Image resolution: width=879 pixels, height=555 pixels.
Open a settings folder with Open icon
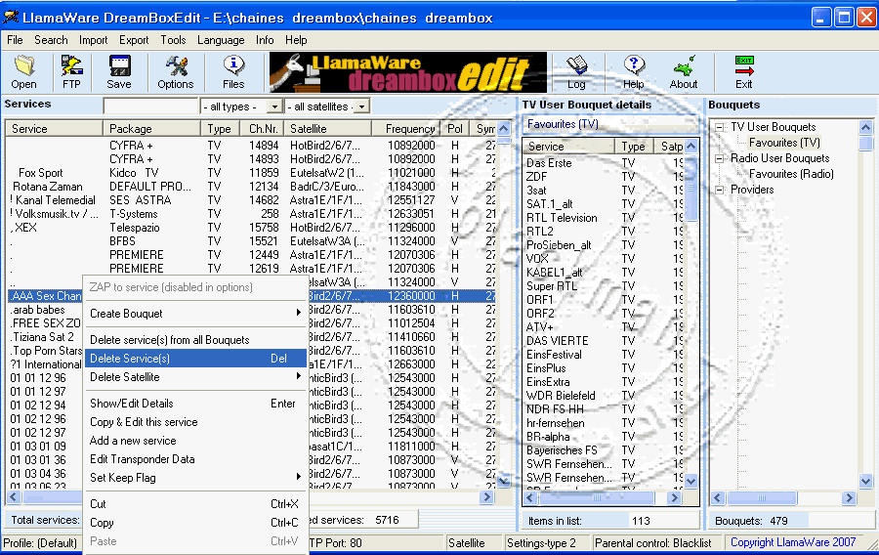[x=24, y=71]
